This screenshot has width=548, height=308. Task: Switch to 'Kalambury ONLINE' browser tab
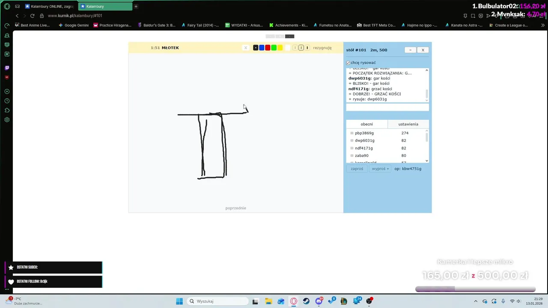click(49, 6)
